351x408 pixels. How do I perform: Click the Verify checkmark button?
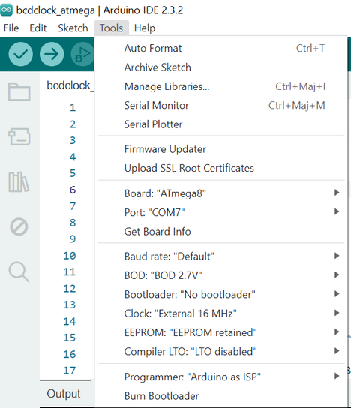coord(20,54)
